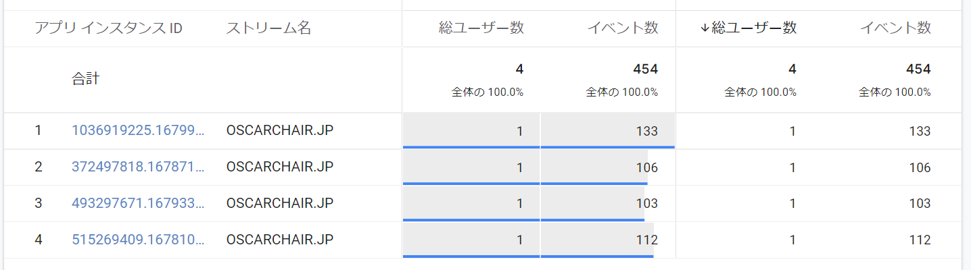The width and height of the screenshot is (971, 270).
Task: Click the アプリ インスタンス ID column header
Action: point(108,28)
